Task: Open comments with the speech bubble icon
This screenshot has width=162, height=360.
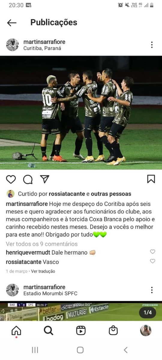Action: [x=28, y=179]
